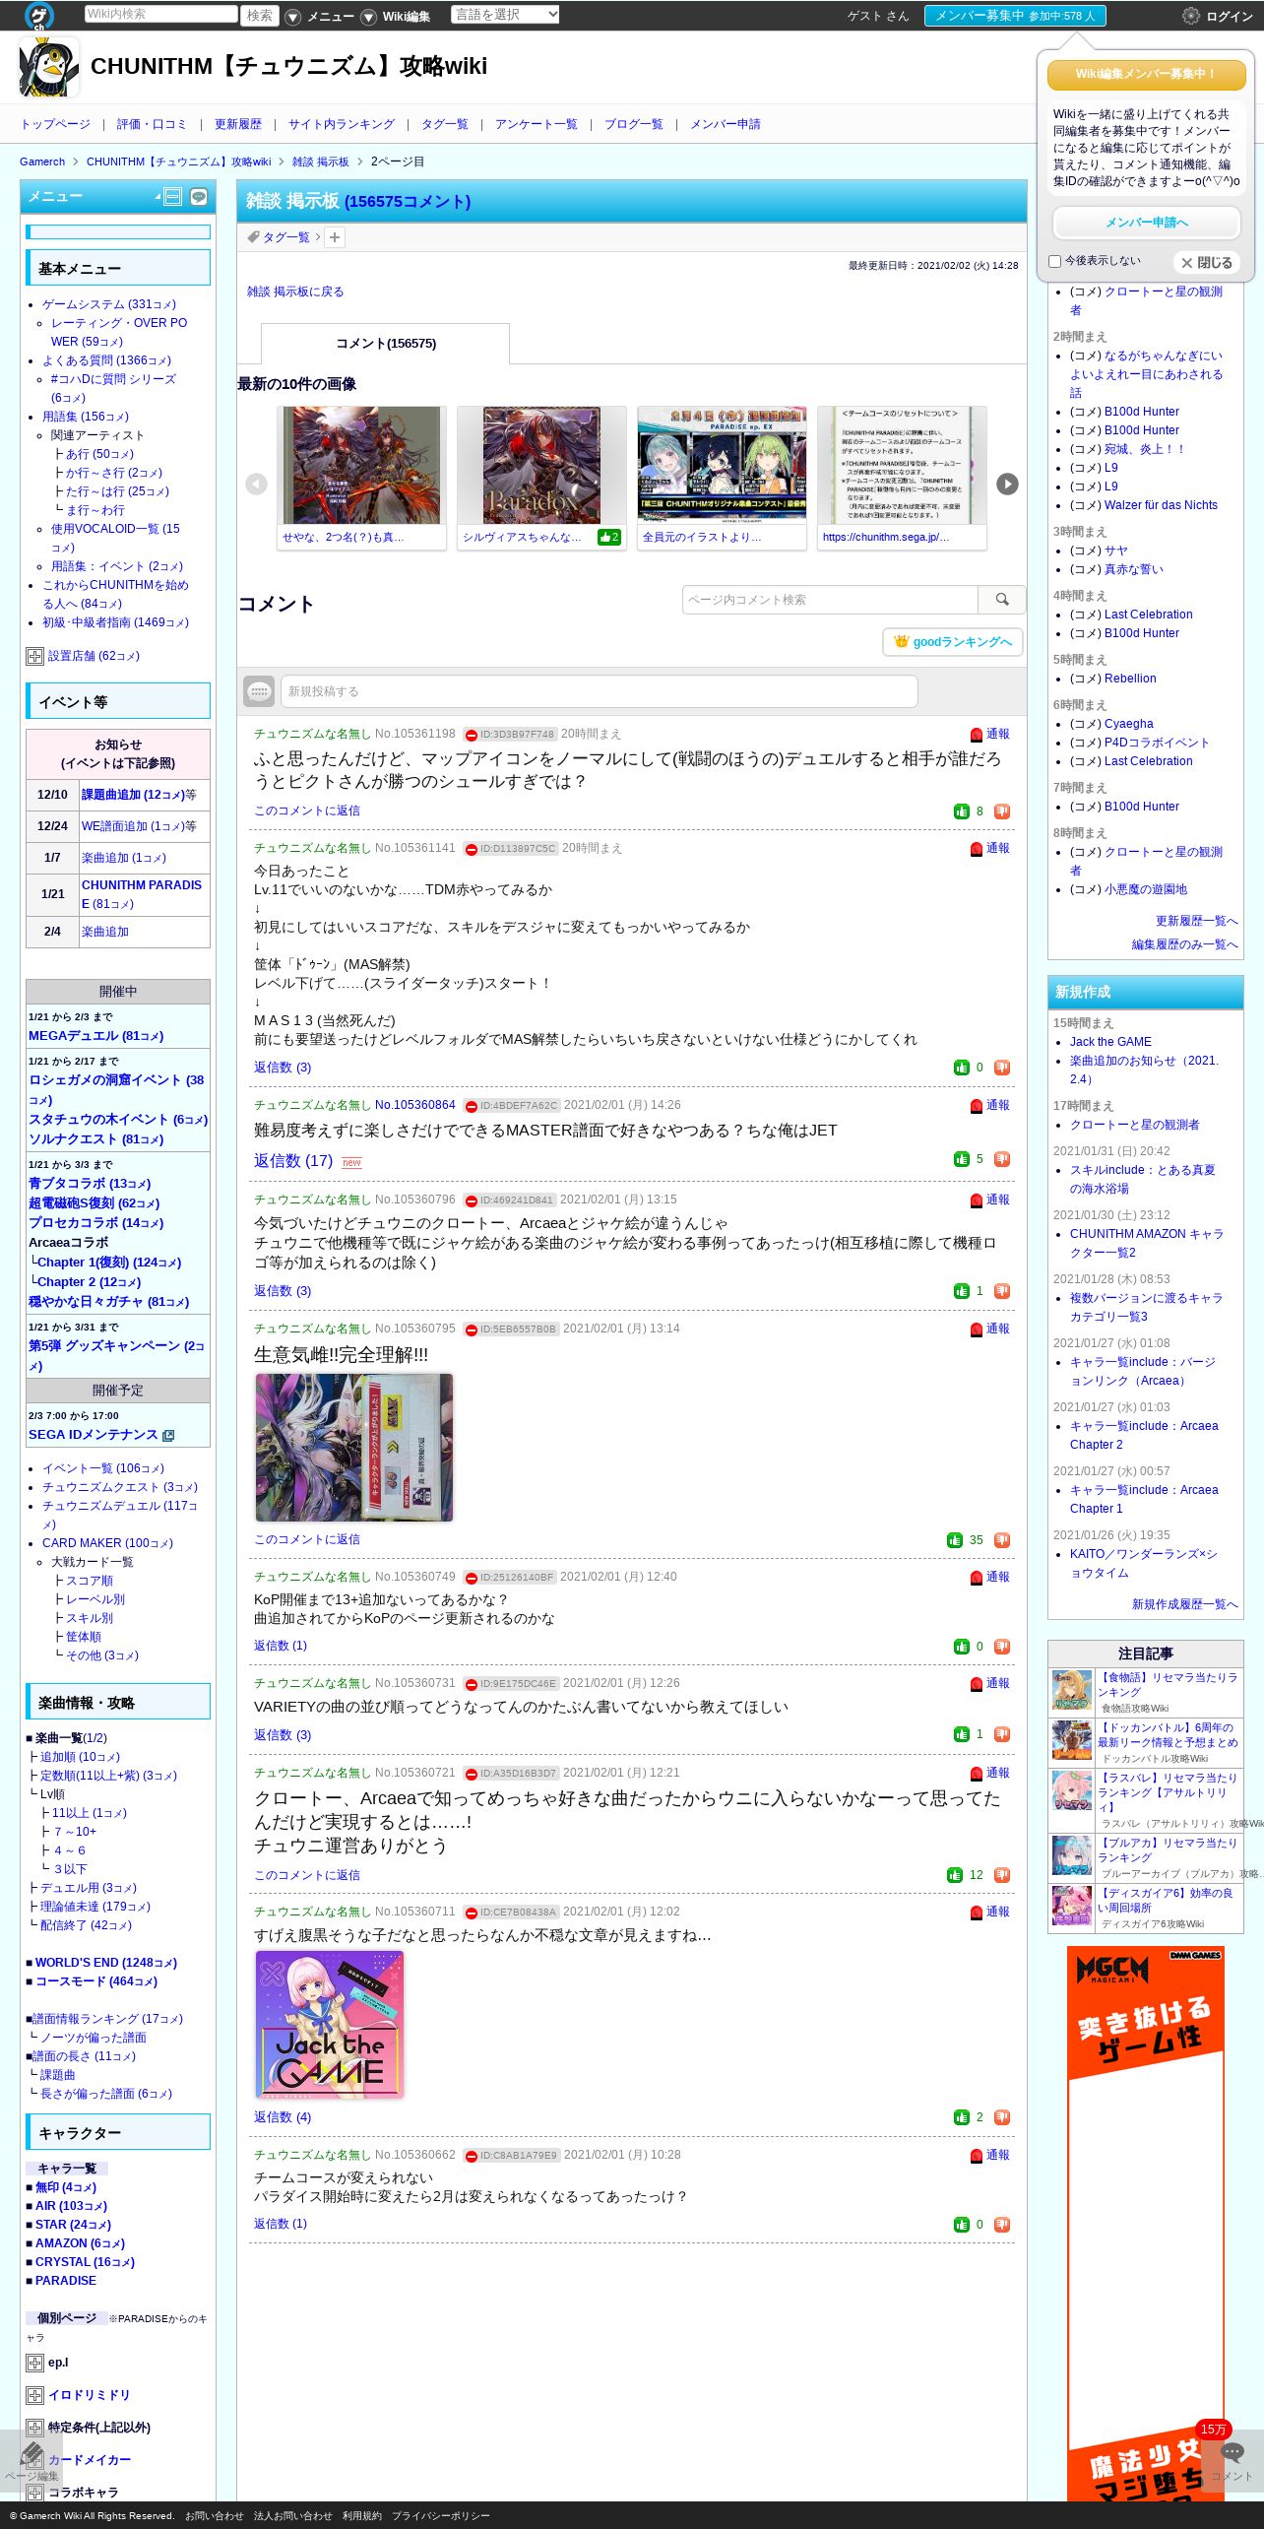Thumbs down the VARIETY comment No.105360731

[x=1002, y=1734]
